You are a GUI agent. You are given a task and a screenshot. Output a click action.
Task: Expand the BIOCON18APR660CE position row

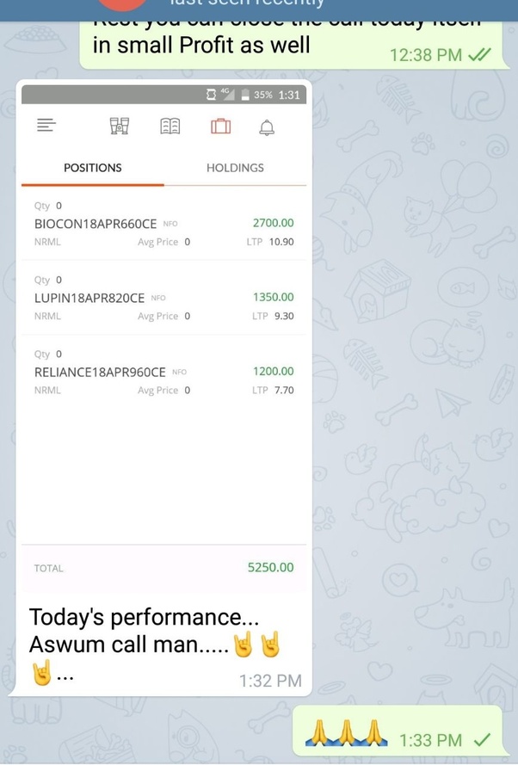[x=162, y=223]
